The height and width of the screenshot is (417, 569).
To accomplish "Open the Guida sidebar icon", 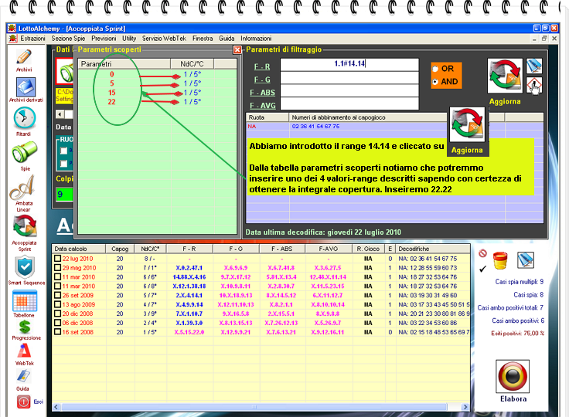I will click(x=24, y=376).
